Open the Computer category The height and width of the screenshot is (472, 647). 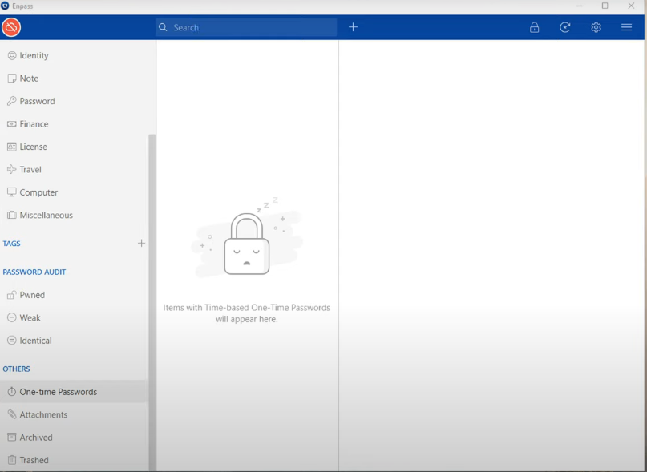pyautogui.click(x=38, y=192)
